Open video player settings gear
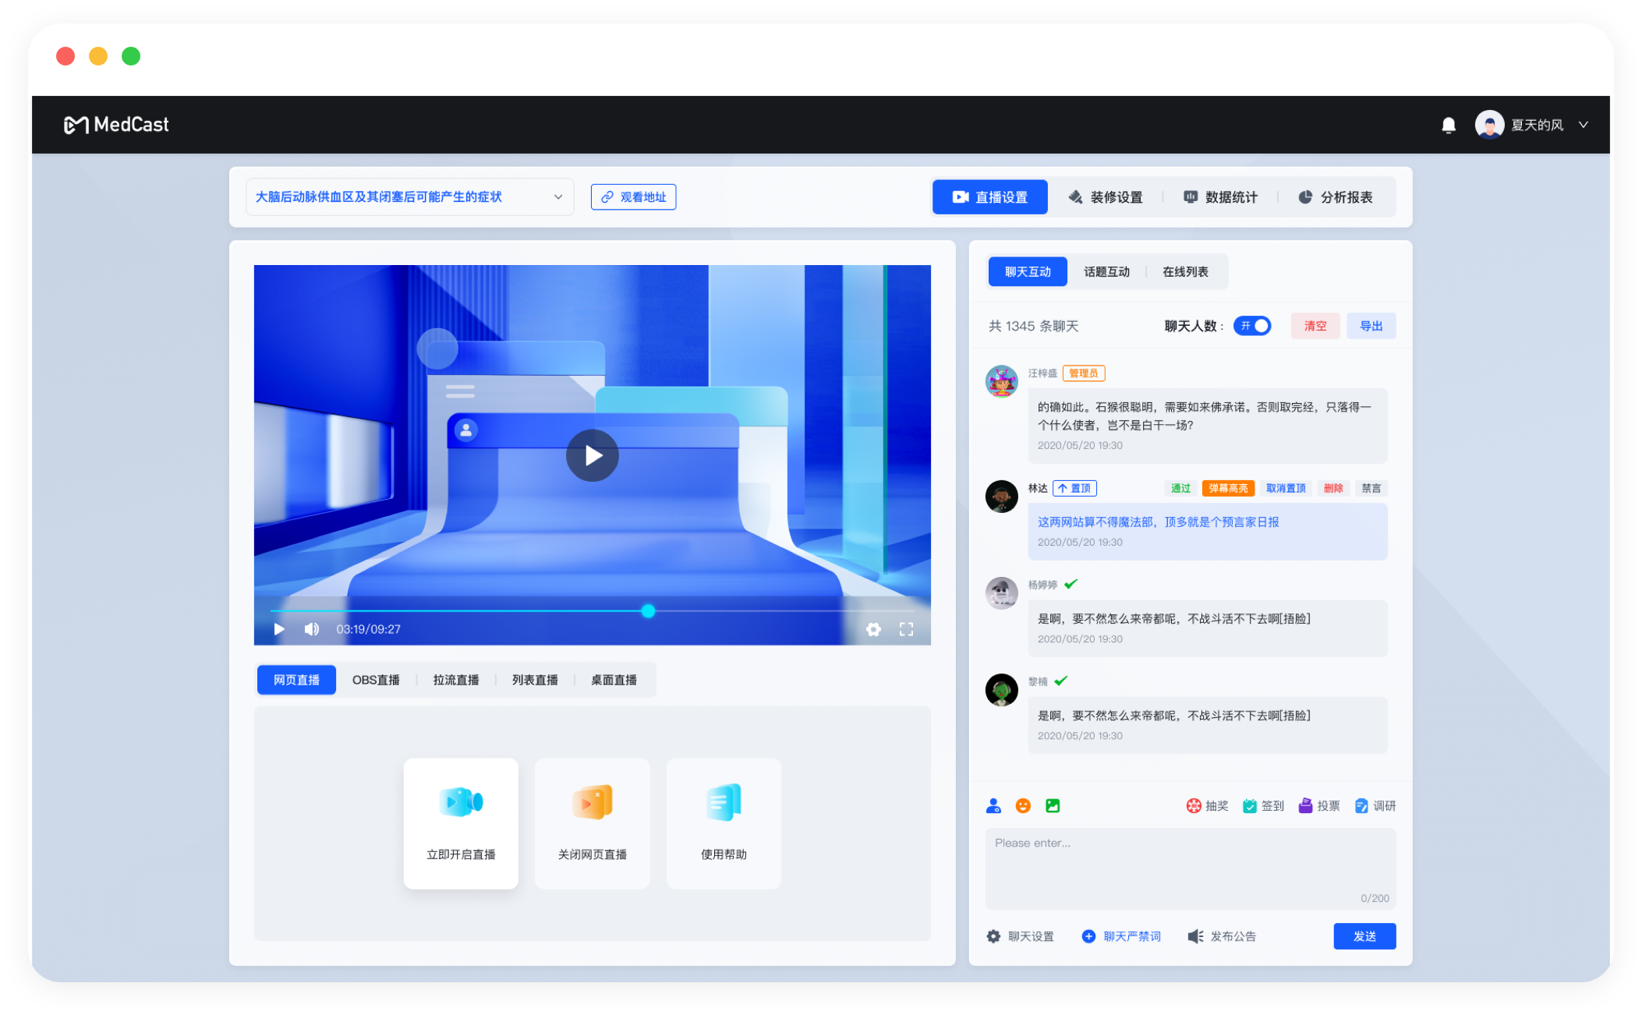The width and height of the screenshot is (1642, 1015). pos(873,629)
